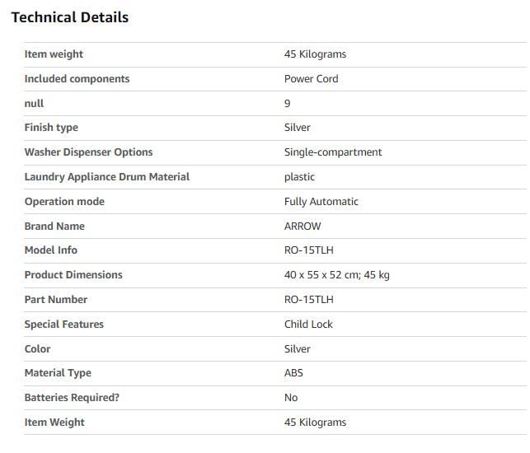Select the Model Info value RO-15TLH
Image resolution: width=530 pixels, height=453 pixels.
[309, 250]
